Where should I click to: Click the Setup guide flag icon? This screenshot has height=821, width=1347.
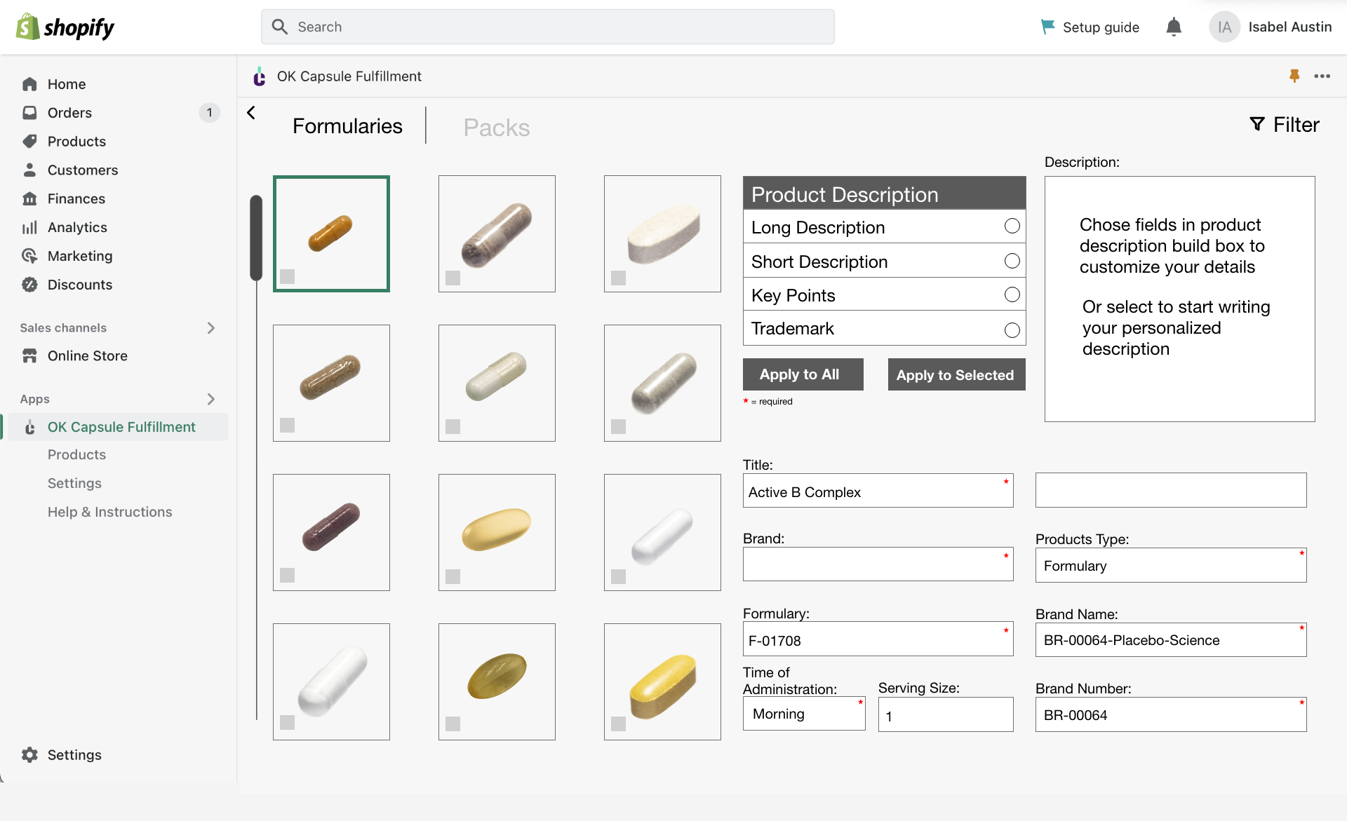click(x=1047, y=27)
